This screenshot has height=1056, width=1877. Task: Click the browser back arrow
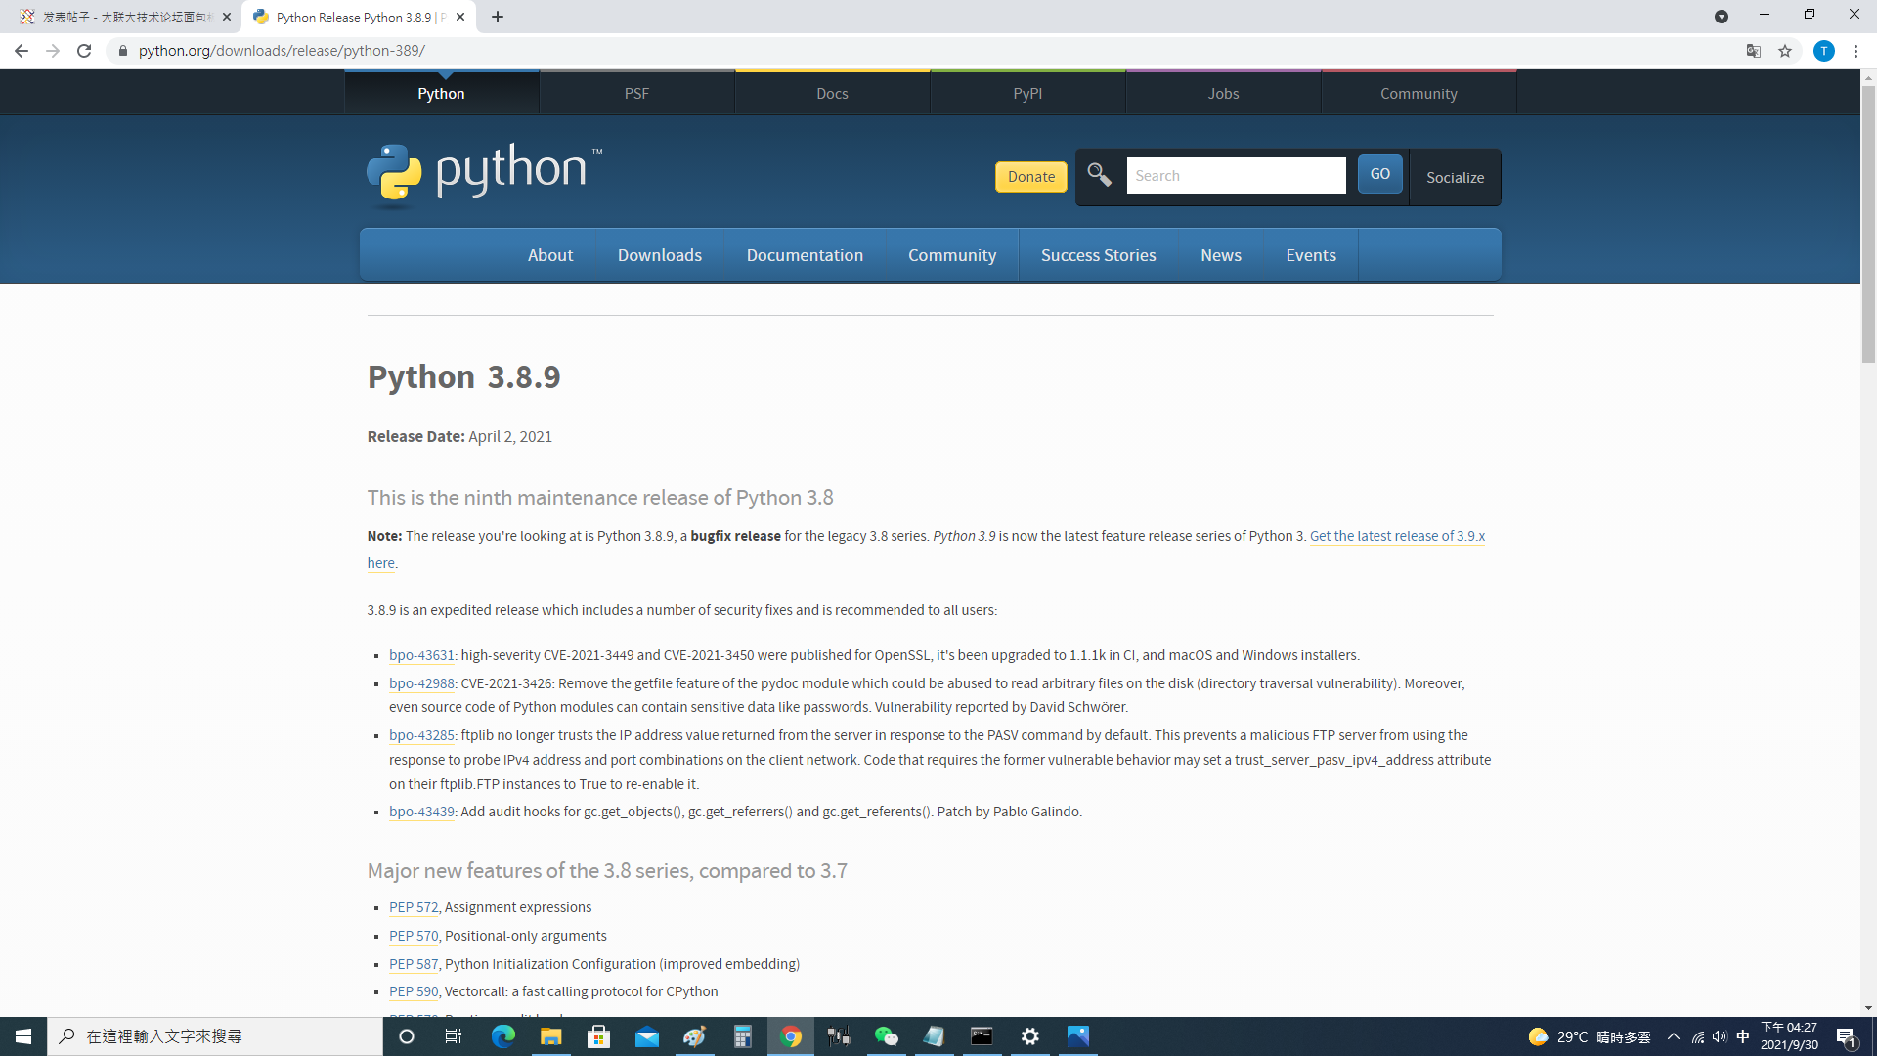coord(22,51)
